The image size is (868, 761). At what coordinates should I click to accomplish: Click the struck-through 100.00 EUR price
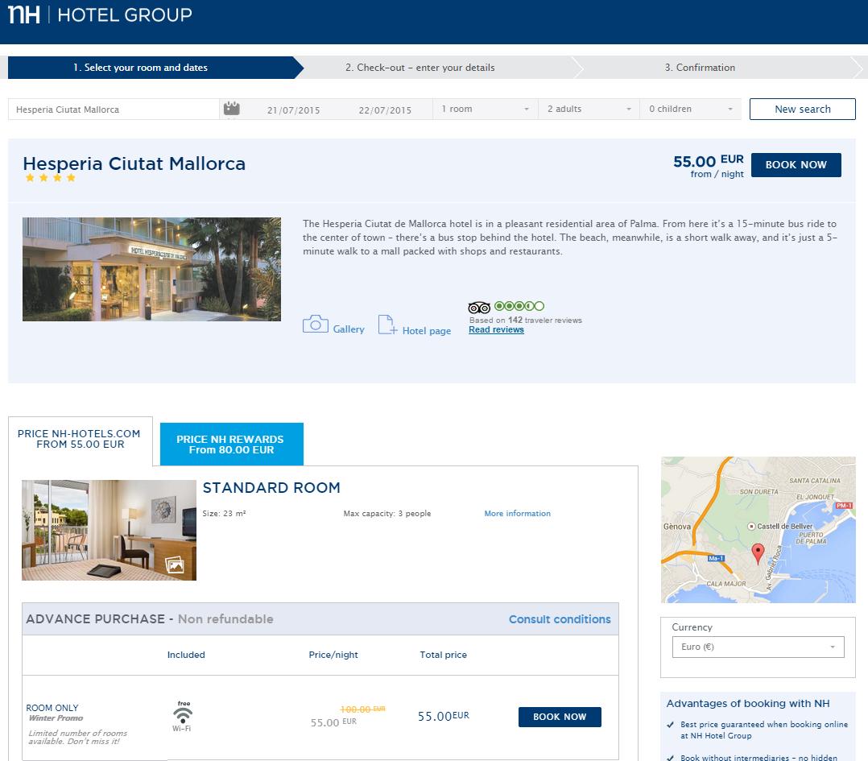pos(362,709)
